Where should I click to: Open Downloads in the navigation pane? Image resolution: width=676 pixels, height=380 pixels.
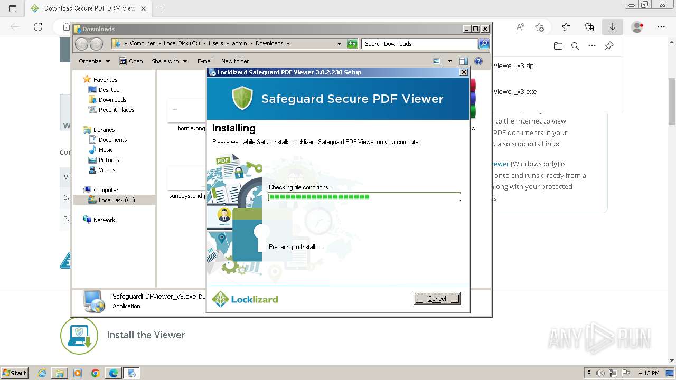click(112, 100)
